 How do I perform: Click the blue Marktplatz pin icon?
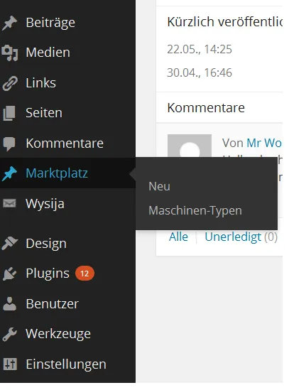[x=9, y=173]
